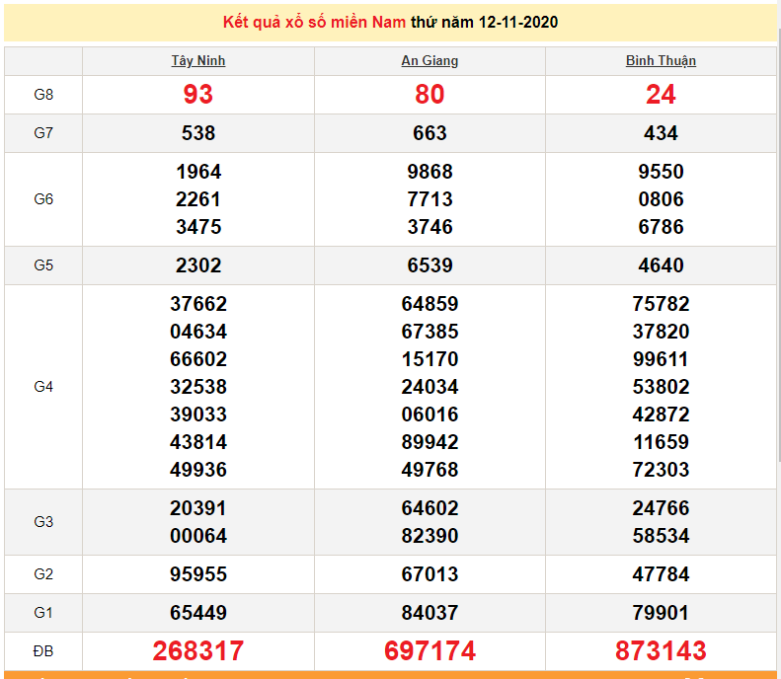Click the G4 number 75782
781x679 pixels.
pos(661,304)
